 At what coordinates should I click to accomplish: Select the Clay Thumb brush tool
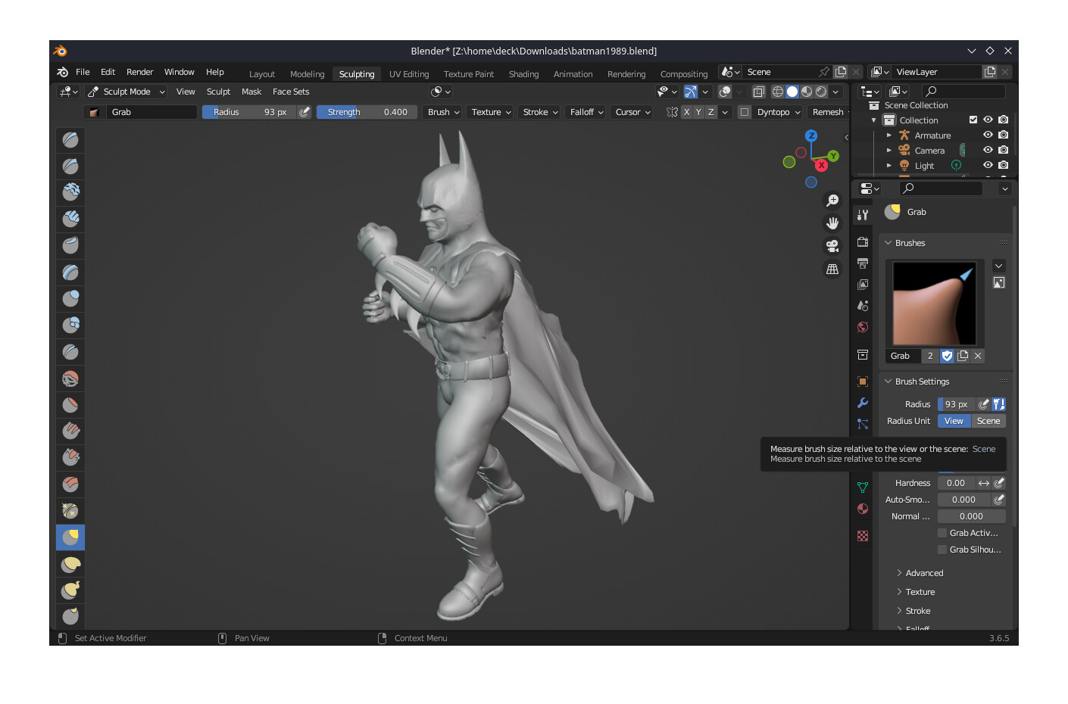[x=70, y=245]
